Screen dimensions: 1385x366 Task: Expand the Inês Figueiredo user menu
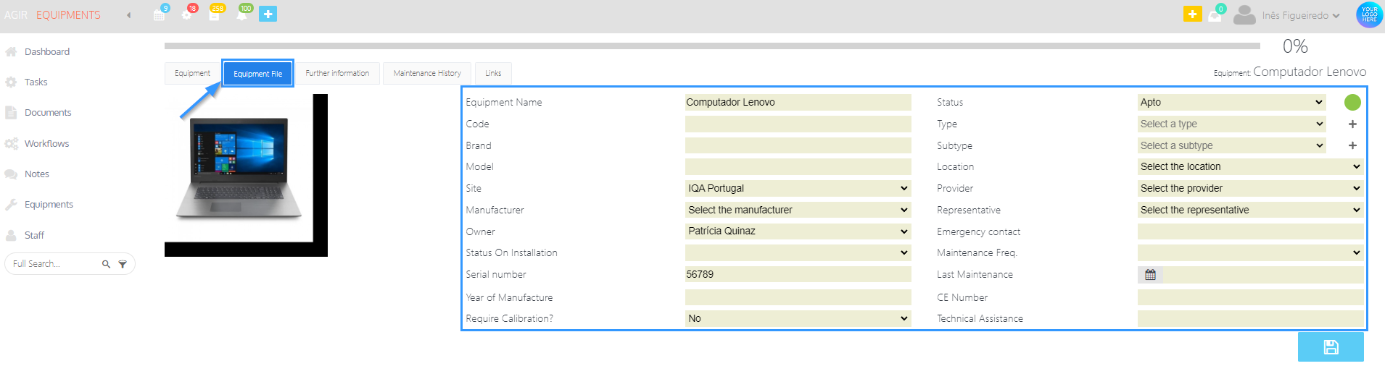pos(1301,16)
